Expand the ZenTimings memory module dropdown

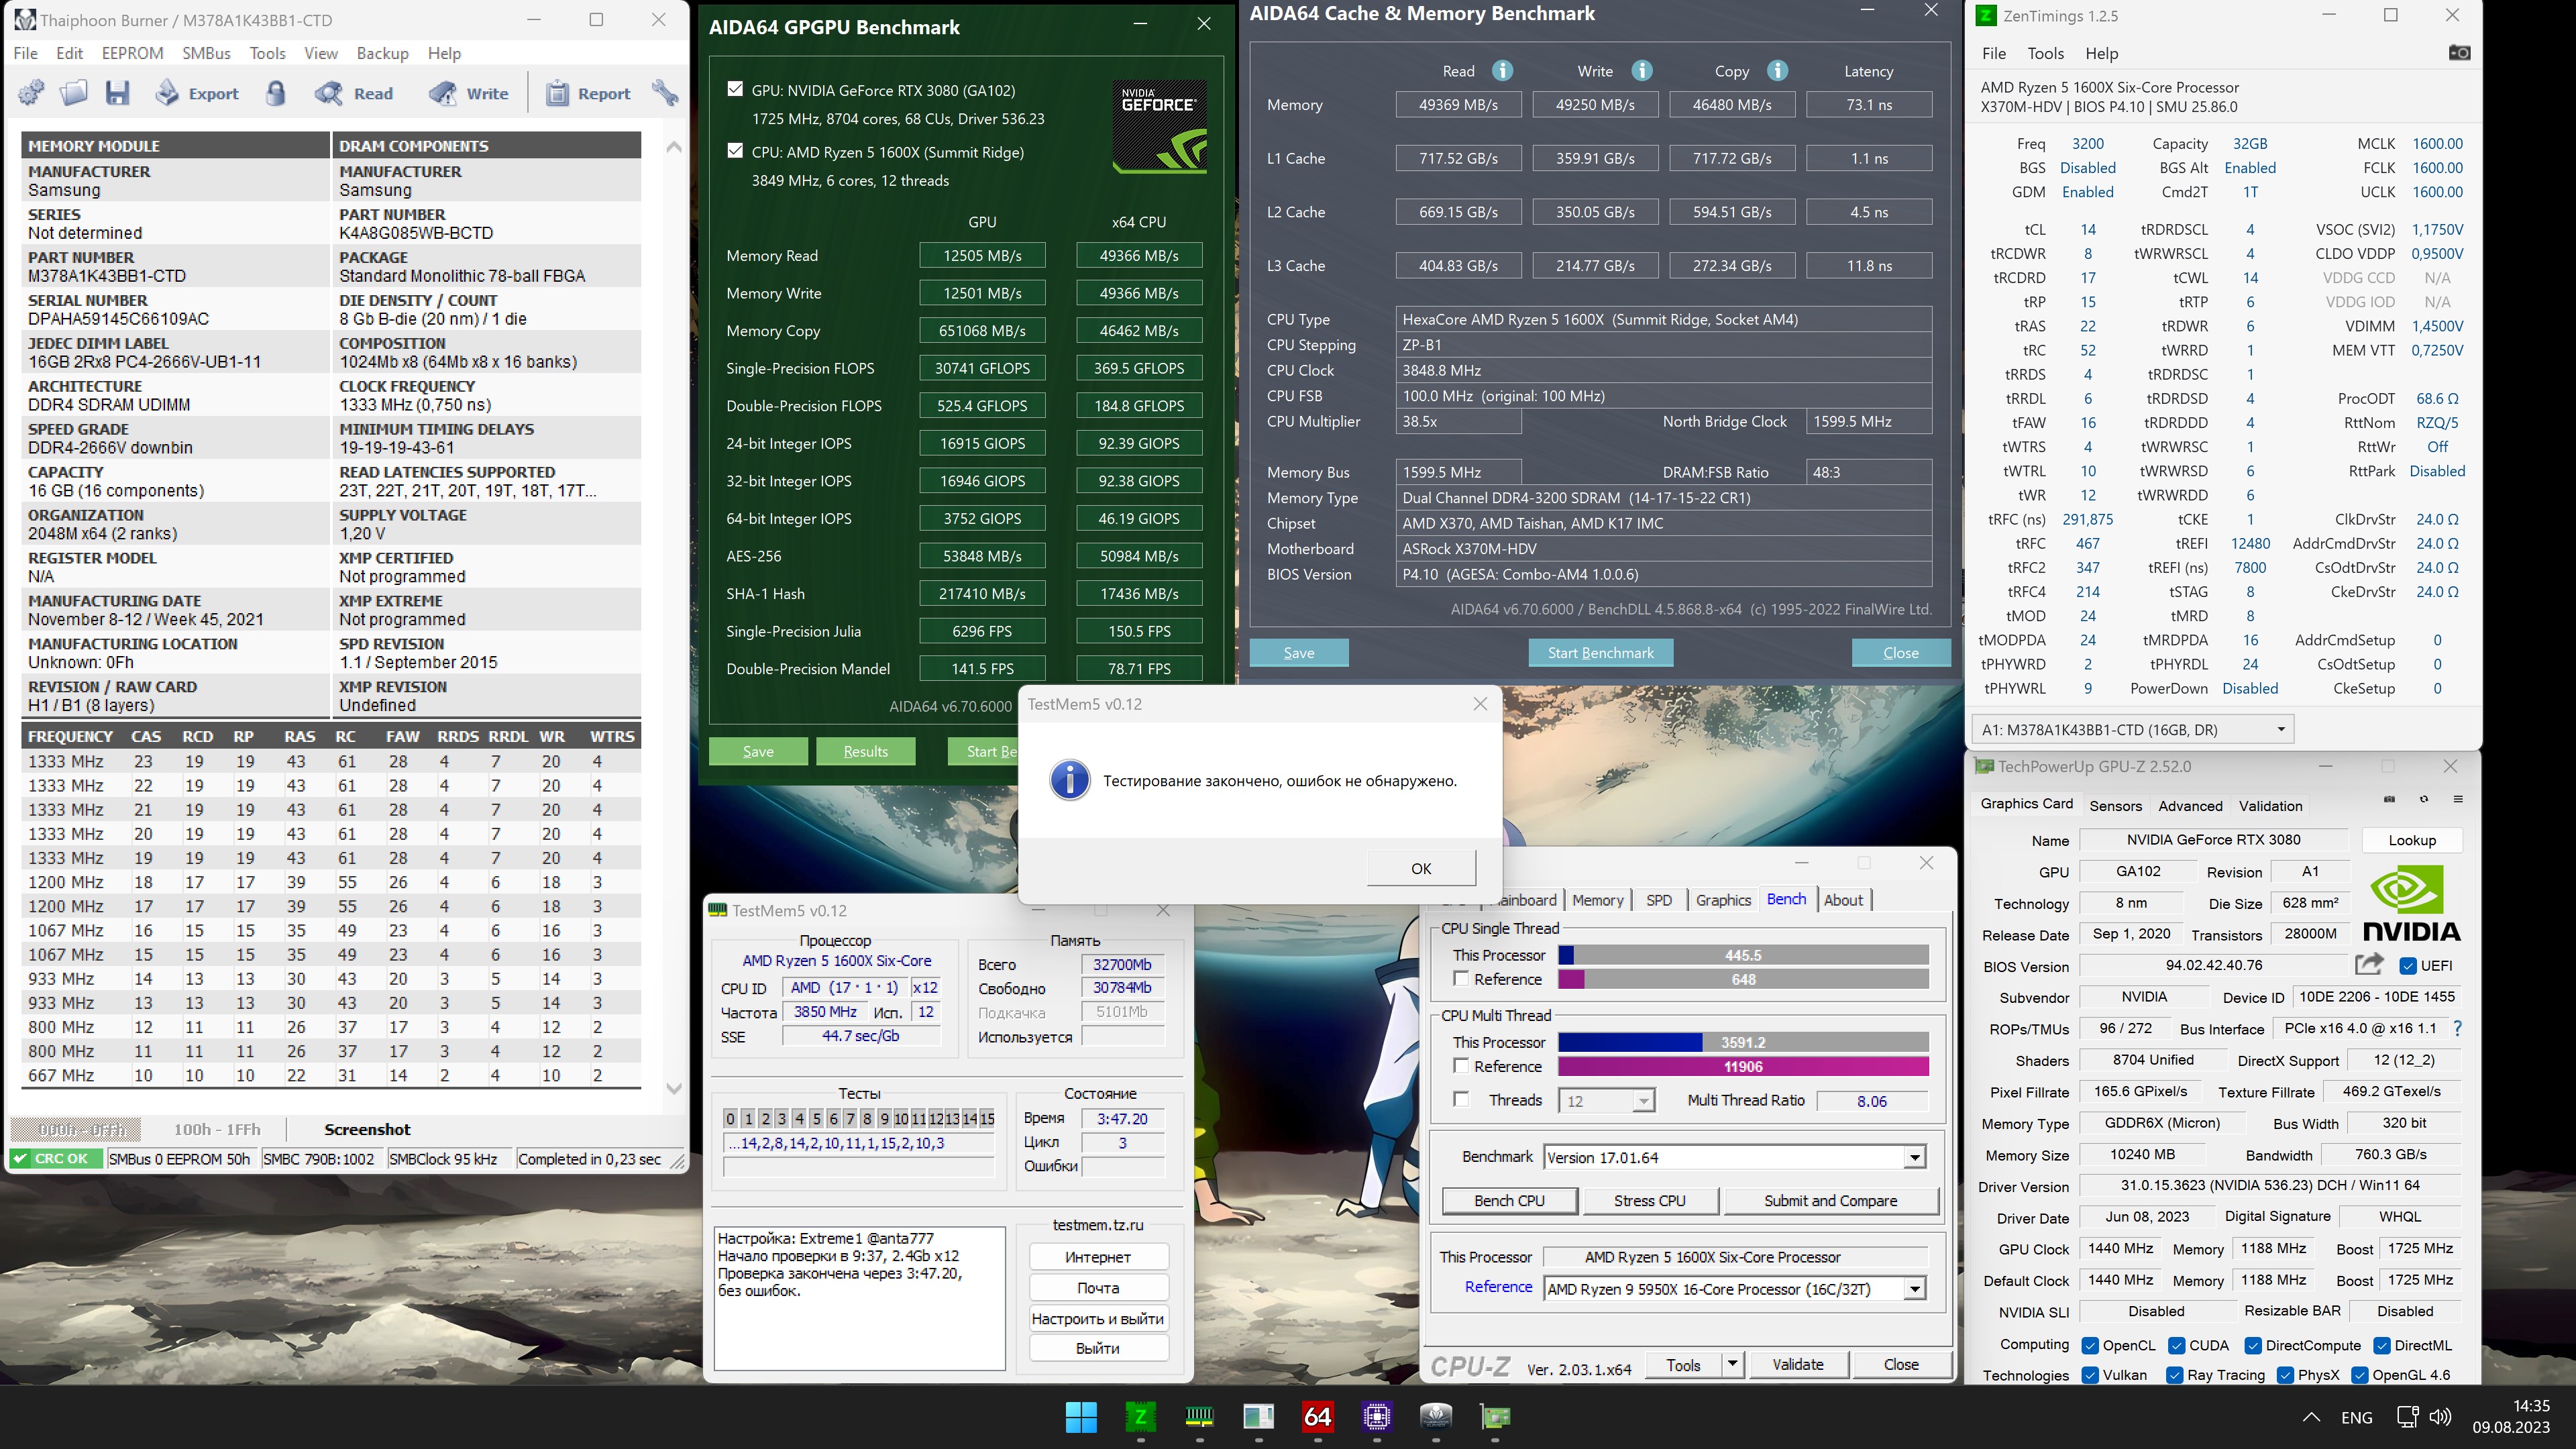coord(2280,729)
